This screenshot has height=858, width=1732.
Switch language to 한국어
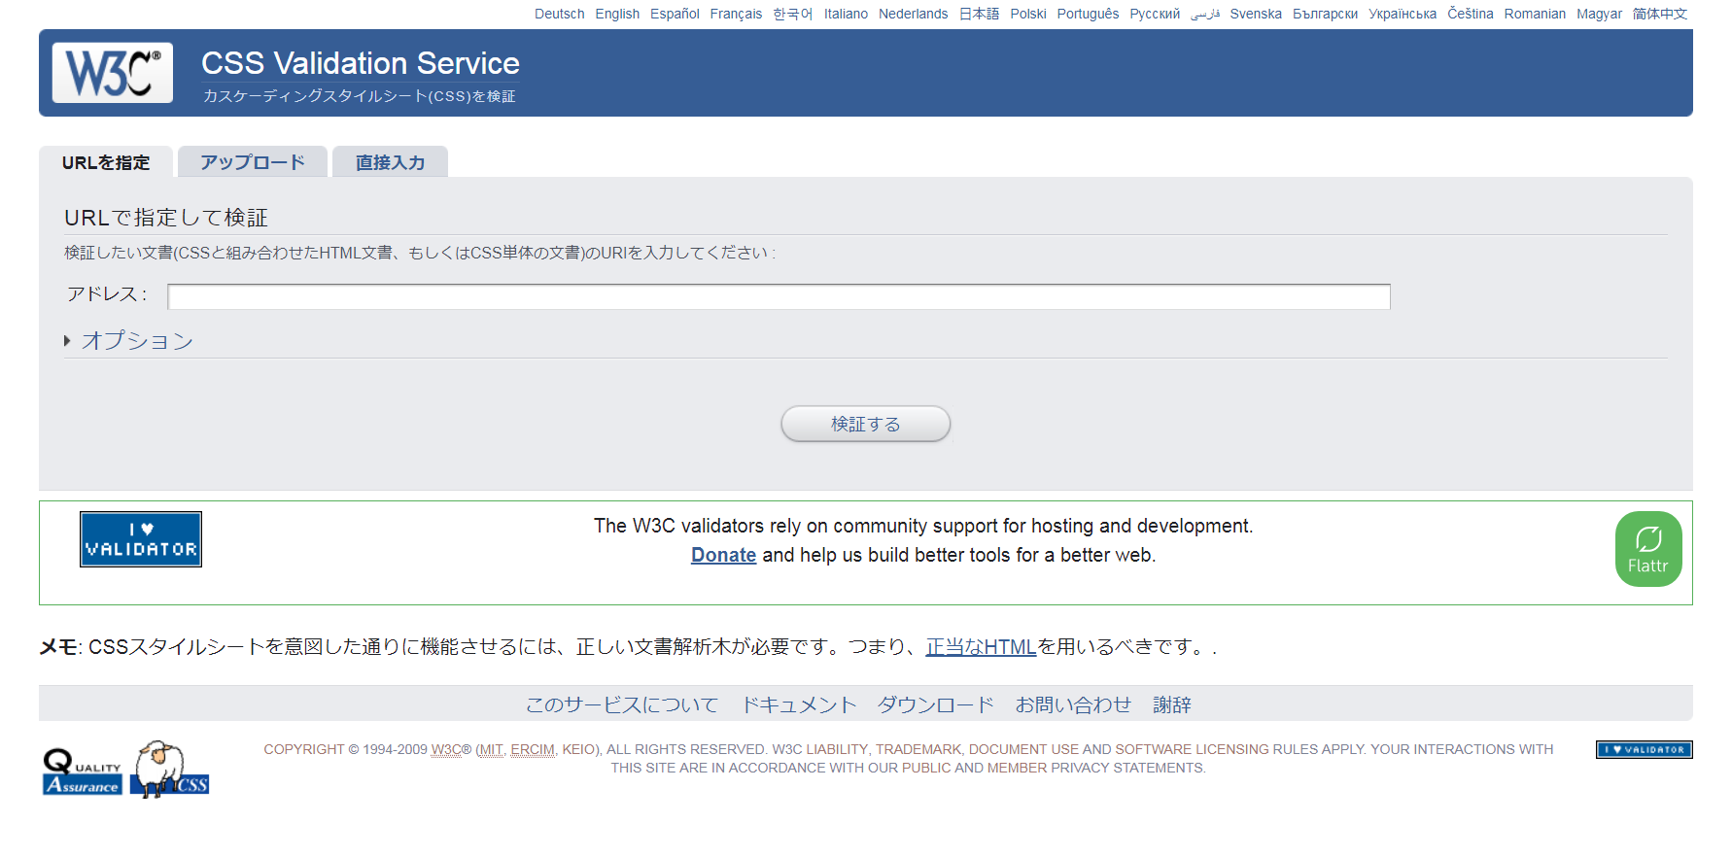[x=793, y=14]
